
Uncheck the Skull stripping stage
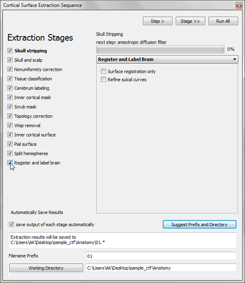coord(10,51)
